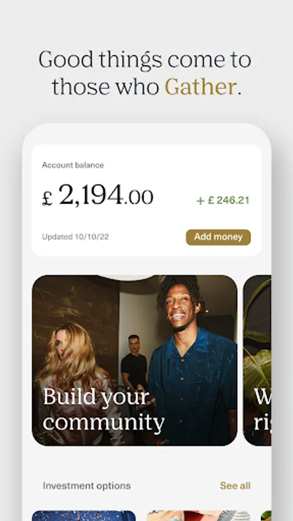Screen dimensions: 293x521
Task: Select the Investment options heading
Action: (87, 486)
